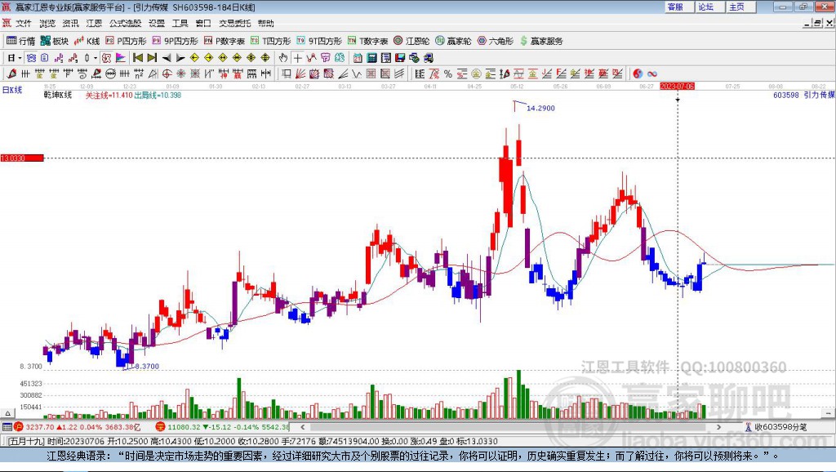This screenshot has height=472, width=836.
Task: Step chart right with black arrow
Action: 180,58
